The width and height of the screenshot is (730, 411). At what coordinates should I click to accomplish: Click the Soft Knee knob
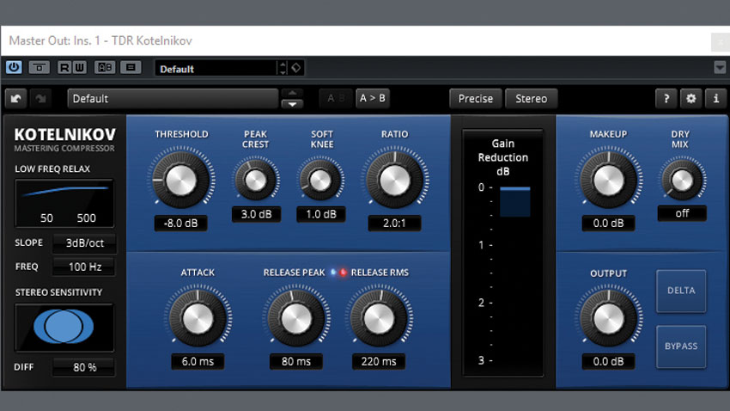pyautogui.click(x=321, y=181)
